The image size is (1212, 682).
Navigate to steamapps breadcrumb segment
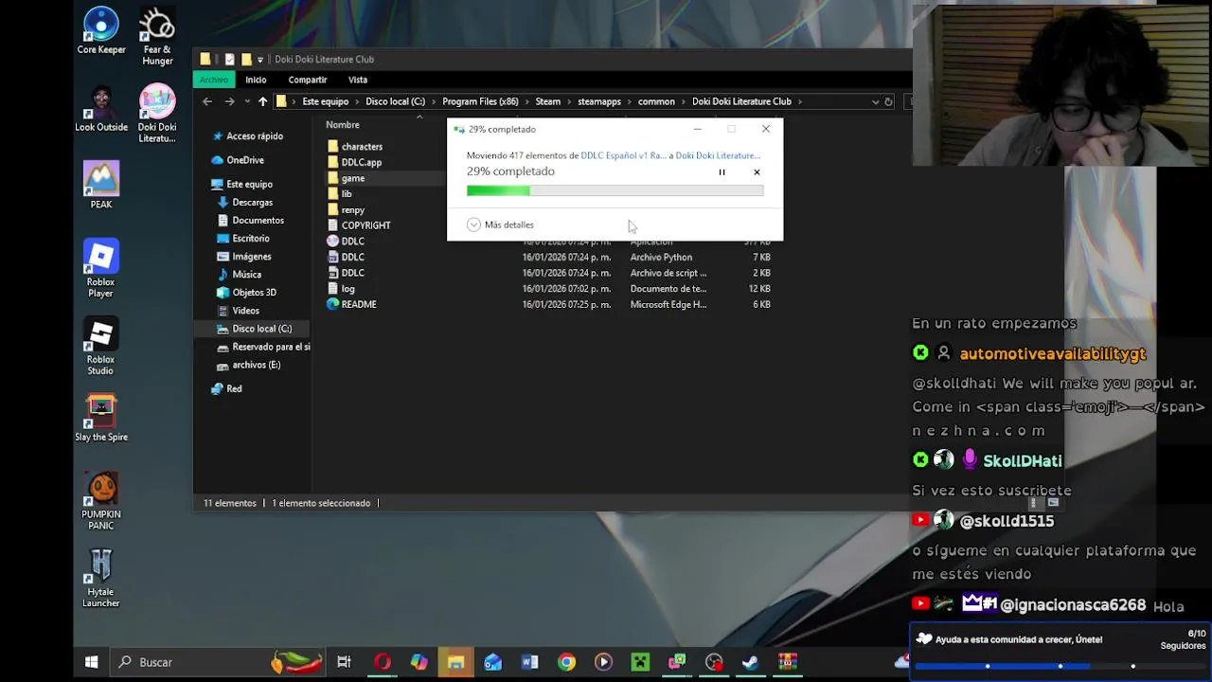point(599,101)
